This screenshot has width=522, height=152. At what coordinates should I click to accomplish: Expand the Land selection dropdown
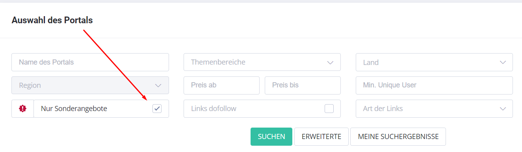[x=434, y=62]
